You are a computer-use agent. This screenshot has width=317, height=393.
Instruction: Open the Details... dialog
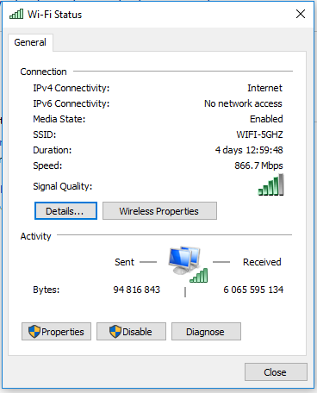(65, 211)
